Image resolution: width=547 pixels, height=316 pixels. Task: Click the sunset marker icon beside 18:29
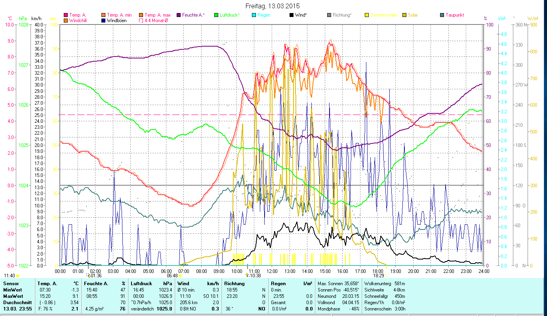point(387,275)
